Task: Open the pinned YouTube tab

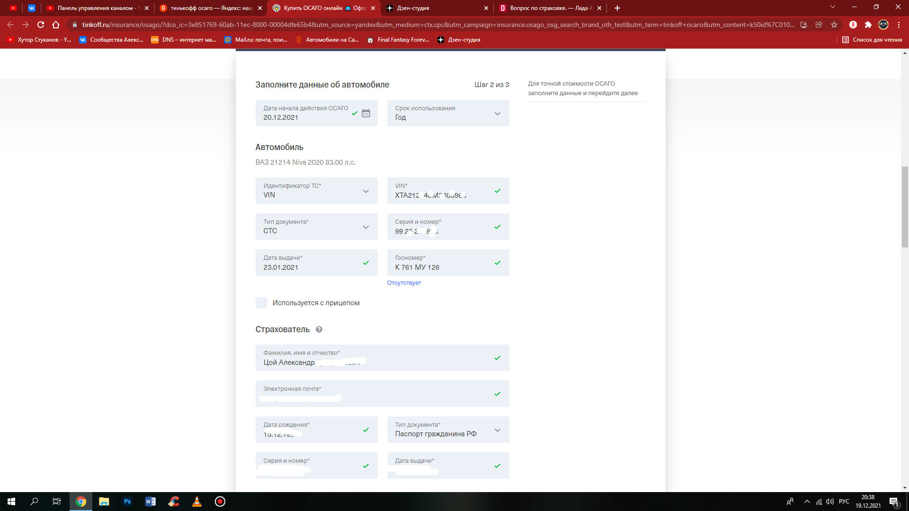Action: tap(13, 8)
